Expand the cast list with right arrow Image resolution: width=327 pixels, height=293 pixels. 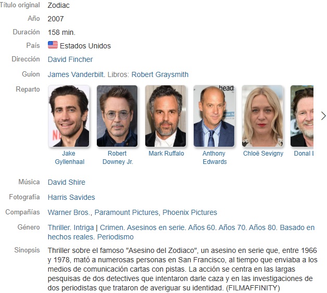323,116
